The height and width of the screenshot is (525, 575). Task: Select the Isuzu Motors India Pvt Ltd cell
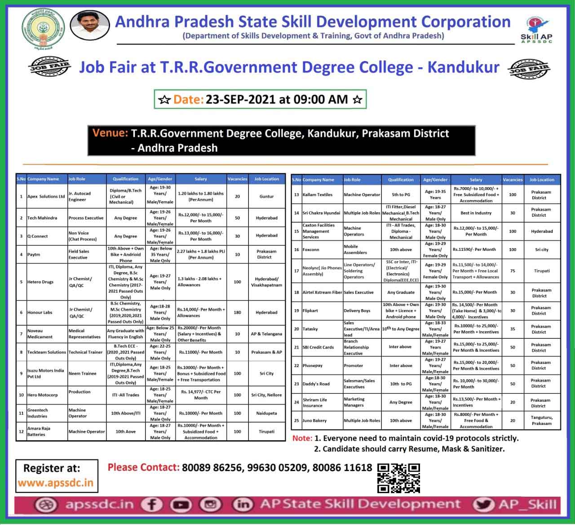(x=47, y=373)
